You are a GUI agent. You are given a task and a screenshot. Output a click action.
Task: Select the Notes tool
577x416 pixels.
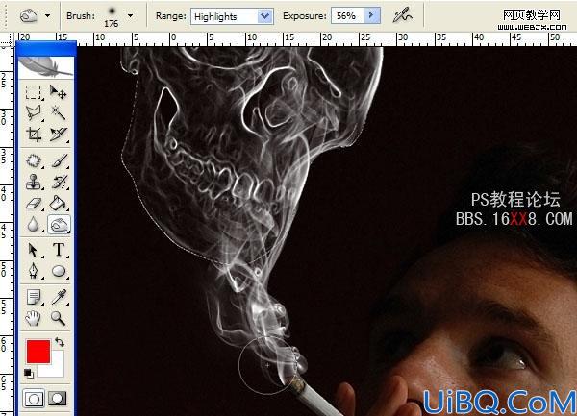[x=34, y=297]
